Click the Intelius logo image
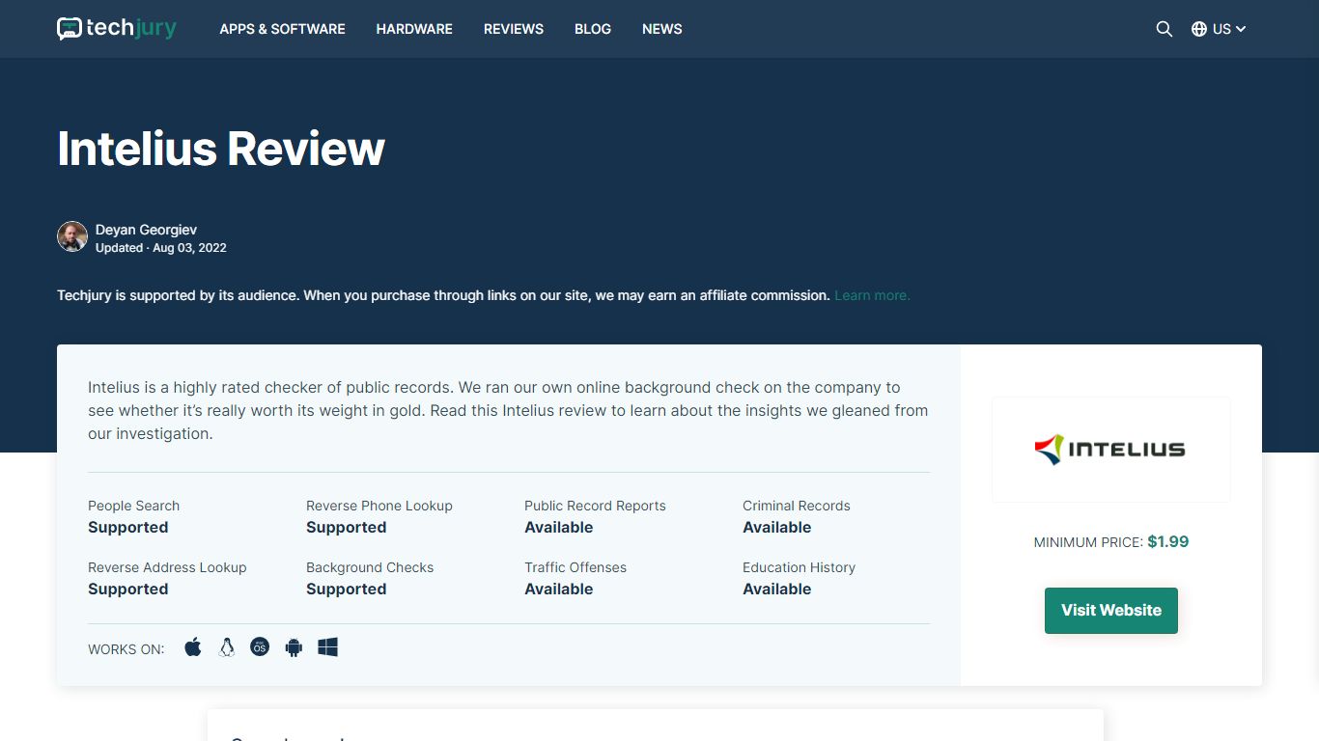The image size is (1319, 741). pyautogui.click(x=1111, y=450)
